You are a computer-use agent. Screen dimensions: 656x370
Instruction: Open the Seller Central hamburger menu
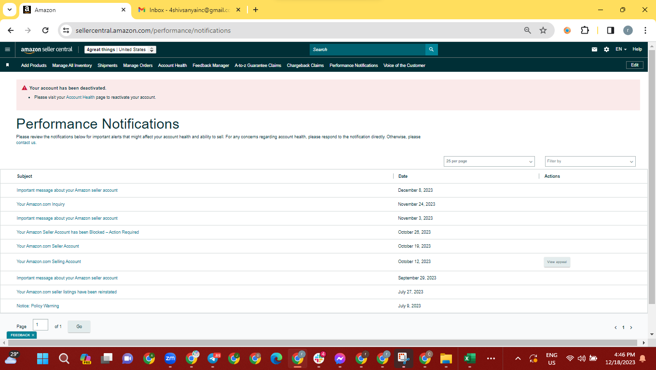pyautogui.click(x=7, y=49)
